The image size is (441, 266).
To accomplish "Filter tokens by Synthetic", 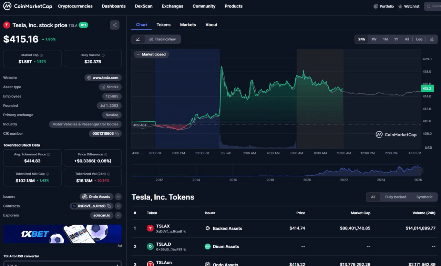I will point(424,197).
